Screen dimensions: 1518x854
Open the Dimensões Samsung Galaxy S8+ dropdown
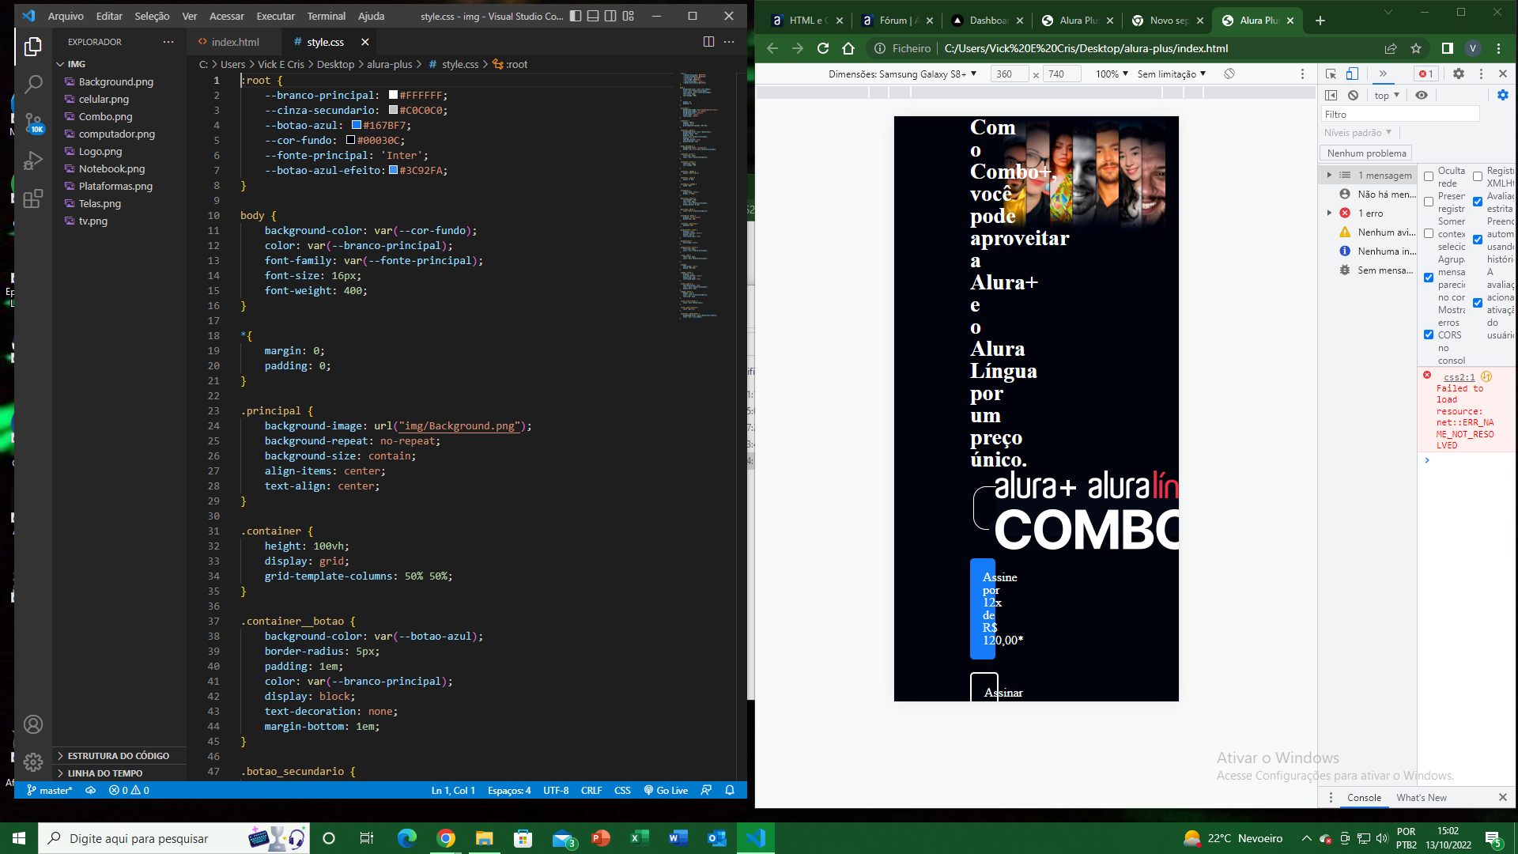point(902,74)
